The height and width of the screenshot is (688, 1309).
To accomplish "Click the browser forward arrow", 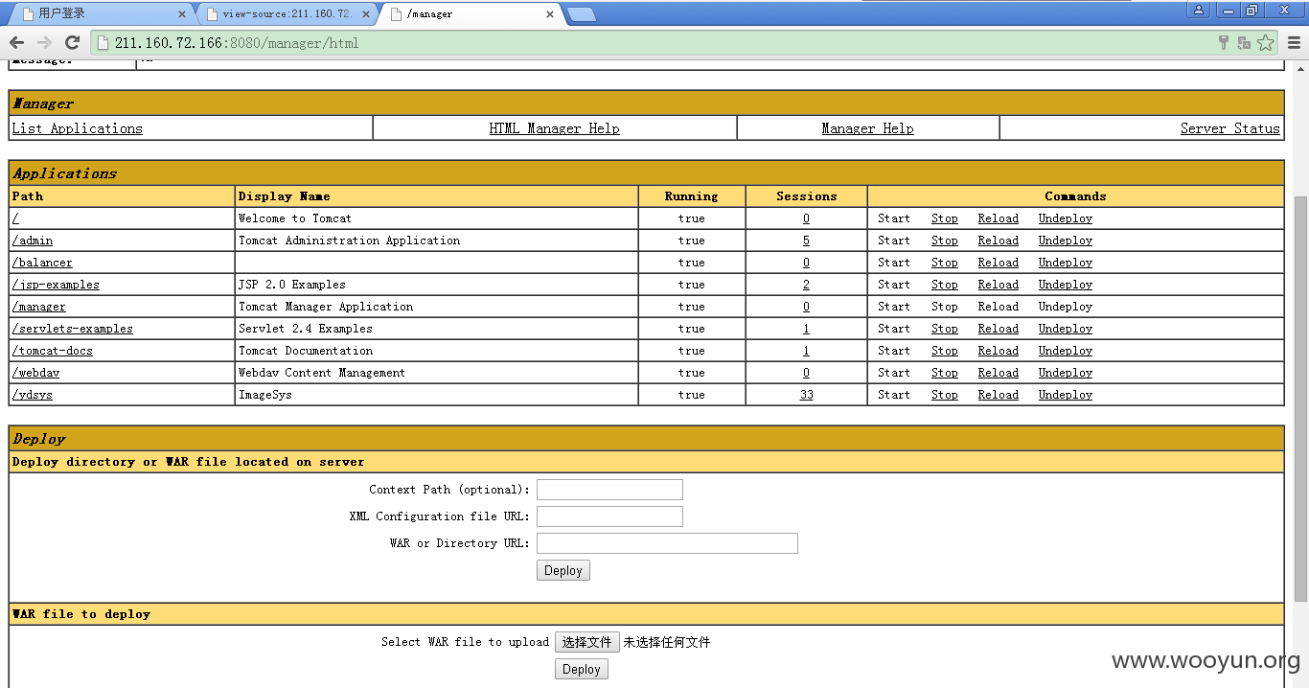I will pyautogui.click(x=44, y=42).
